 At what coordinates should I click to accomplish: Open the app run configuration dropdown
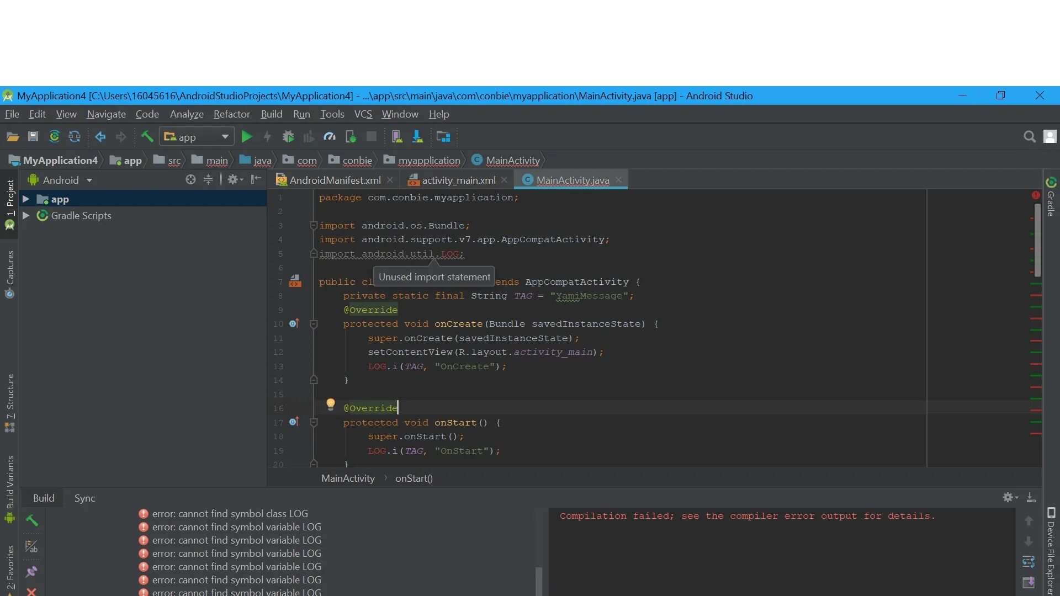(x=197, y=137)
